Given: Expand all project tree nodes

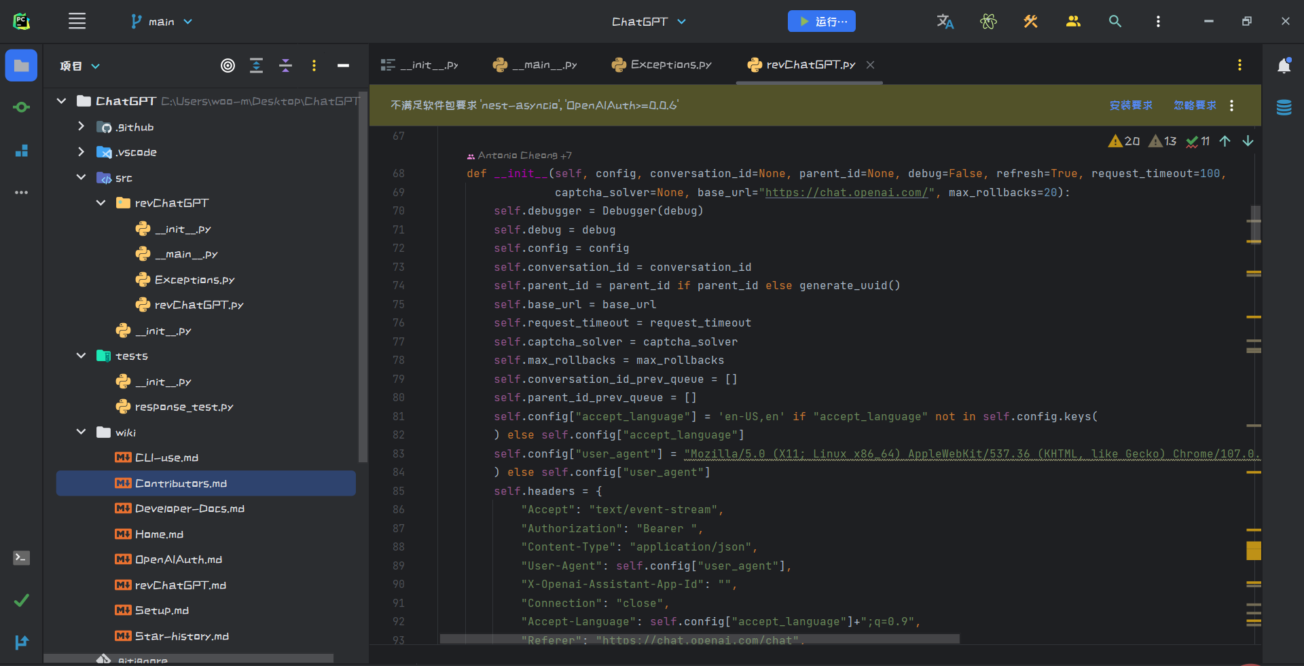Looking at the screenshot, I should (x=256, y=65).
